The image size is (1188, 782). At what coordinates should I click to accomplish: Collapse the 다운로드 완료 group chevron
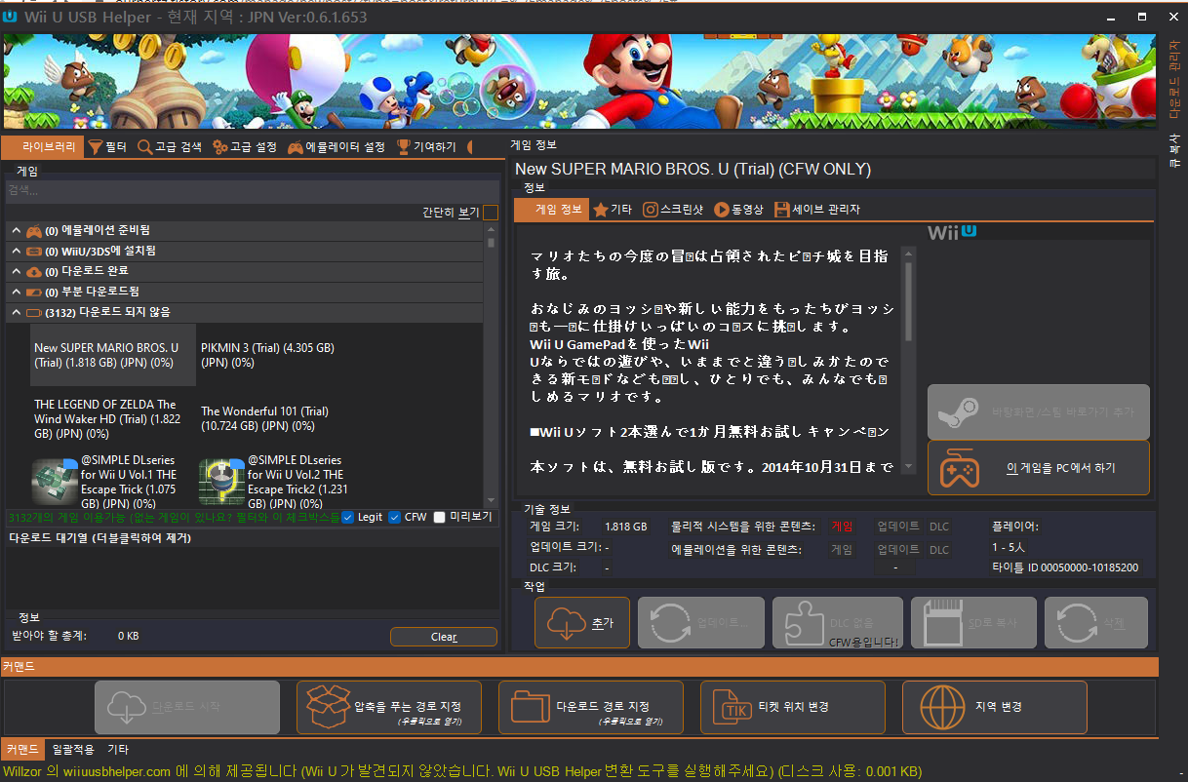(17, 271)
